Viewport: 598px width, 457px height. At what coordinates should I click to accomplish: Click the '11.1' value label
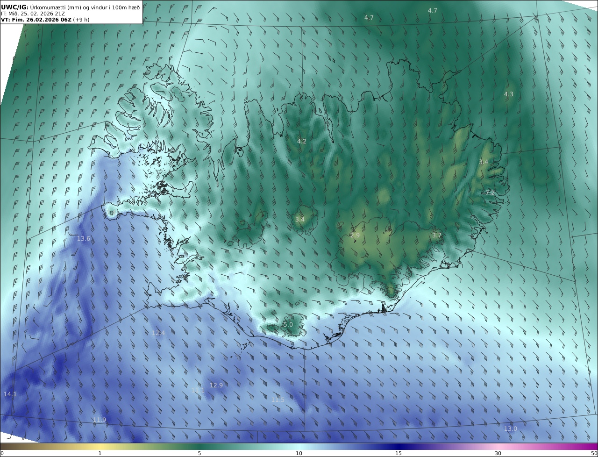(198, 390)
